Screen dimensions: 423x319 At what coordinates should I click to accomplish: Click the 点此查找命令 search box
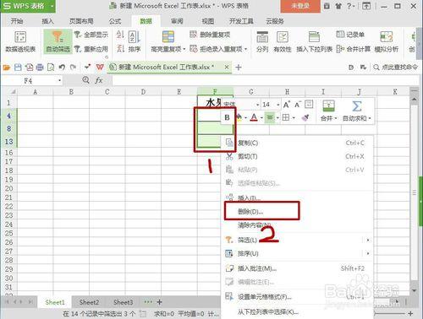pyautogui.click(x=396, y=68)
